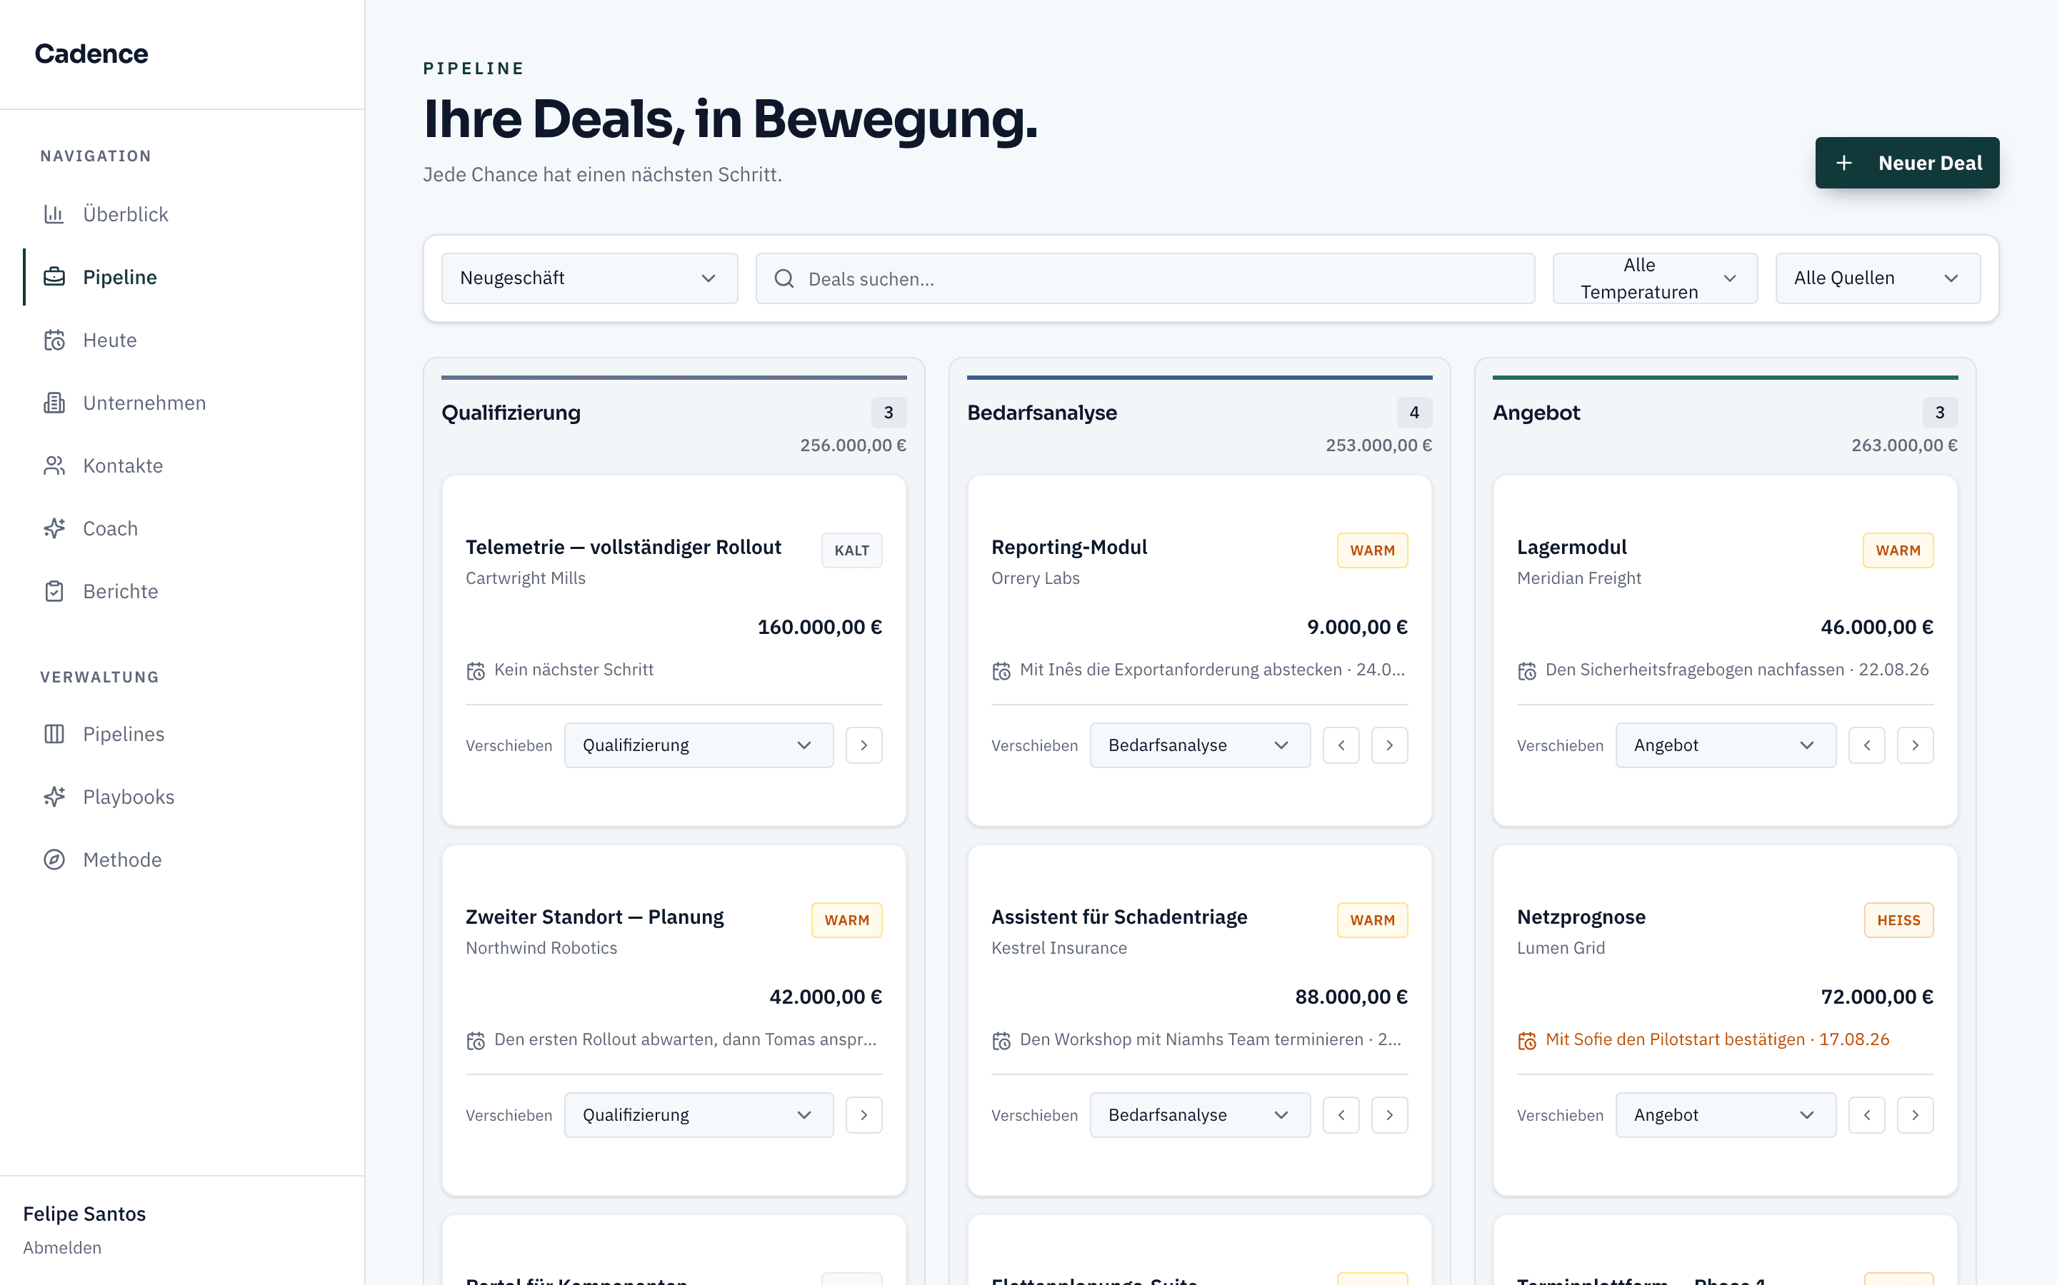Viewport: 2057px width, 1285px height.
Task: Advance Reporting-Modul deal to next stage
Action: (1390, 745)
